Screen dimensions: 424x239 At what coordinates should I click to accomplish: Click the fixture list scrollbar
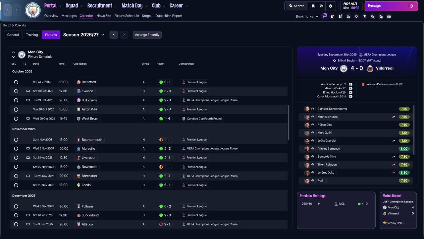[289, 123]
